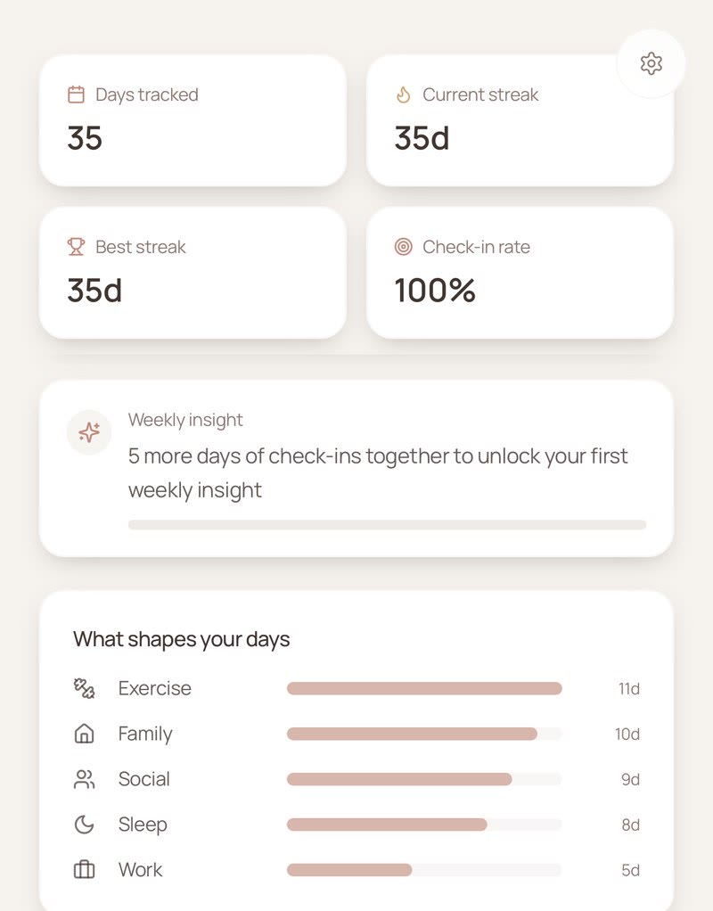
Task: Click the sparkle icon in Weekly insight
Action: pos(89,432)
